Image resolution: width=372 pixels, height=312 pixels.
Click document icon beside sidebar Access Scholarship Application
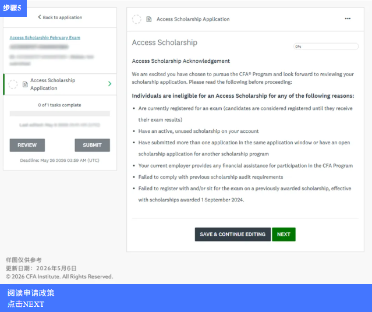25,84
